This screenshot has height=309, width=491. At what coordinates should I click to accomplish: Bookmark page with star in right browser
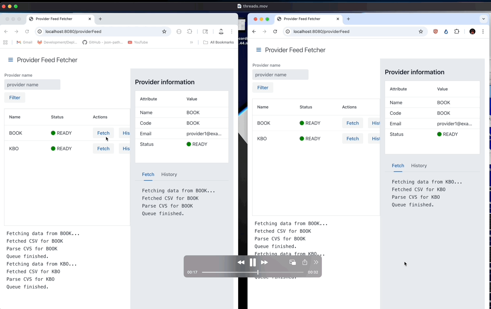(421, 31)
